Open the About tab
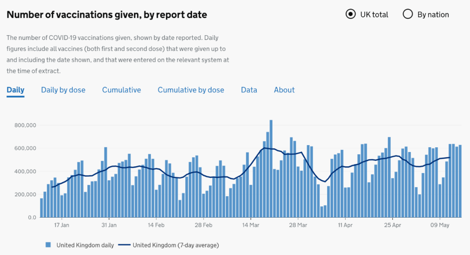This screenshot has height=255, width=470. pyautogui.click(x=284, y=90)
